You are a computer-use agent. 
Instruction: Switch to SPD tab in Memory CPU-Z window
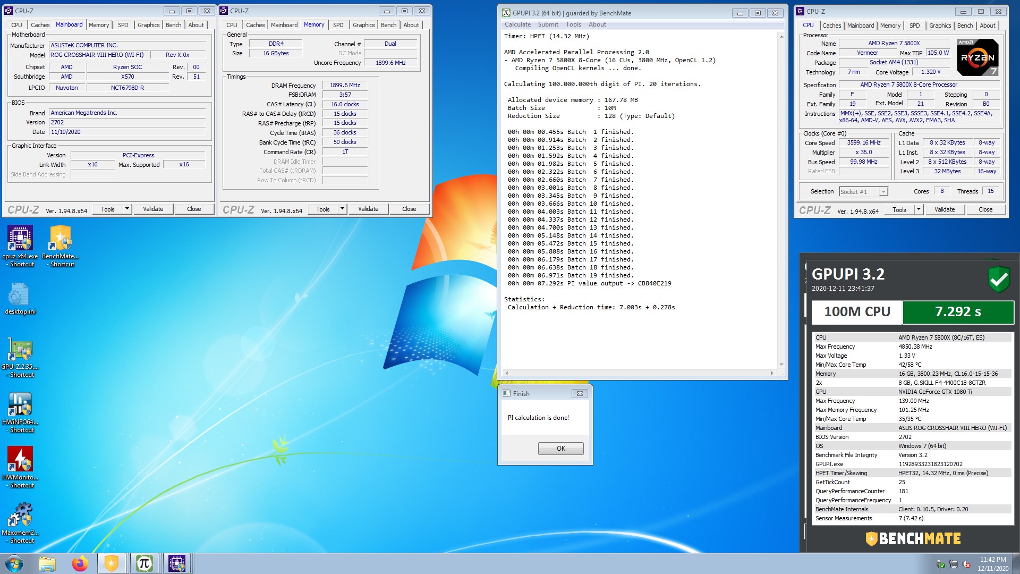(338, 25)
